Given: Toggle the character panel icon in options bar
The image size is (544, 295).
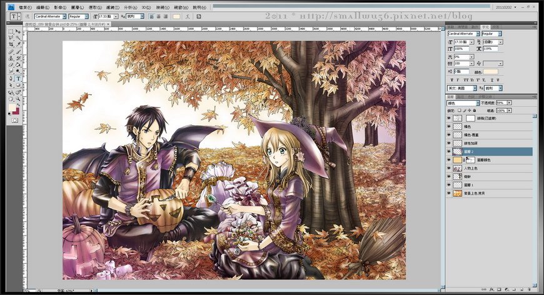Looking at the screenshot, I should pos(198,16).
